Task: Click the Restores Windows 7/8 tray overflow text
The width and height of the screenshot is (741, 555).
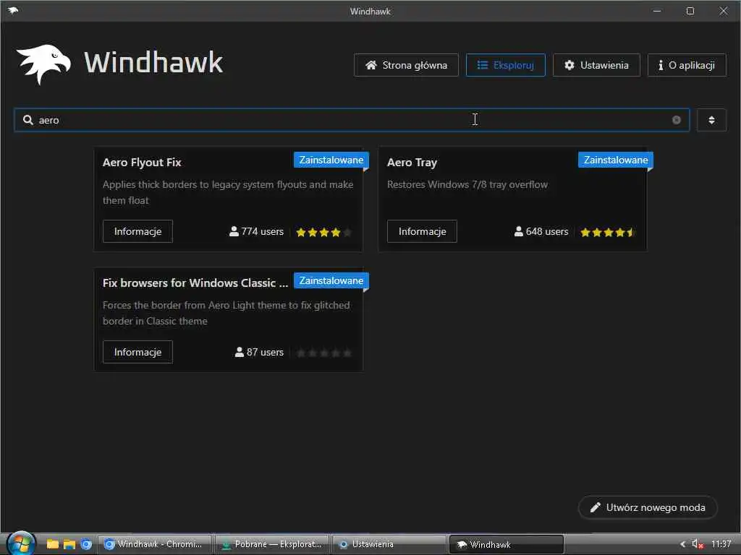Action: (467, 184)
